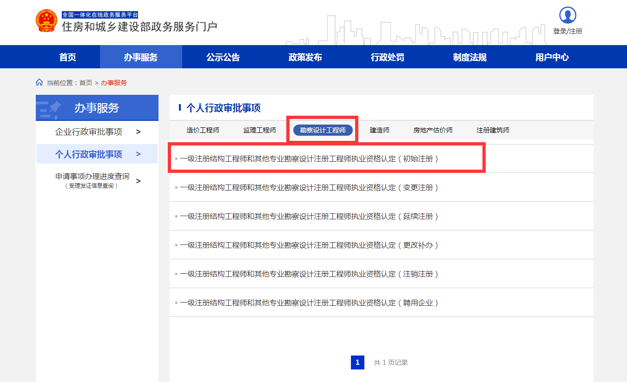The image size is (627, 382).
Task: Select 个人行政审批事项 in sidebar
Action: click(x=89, y=154)
